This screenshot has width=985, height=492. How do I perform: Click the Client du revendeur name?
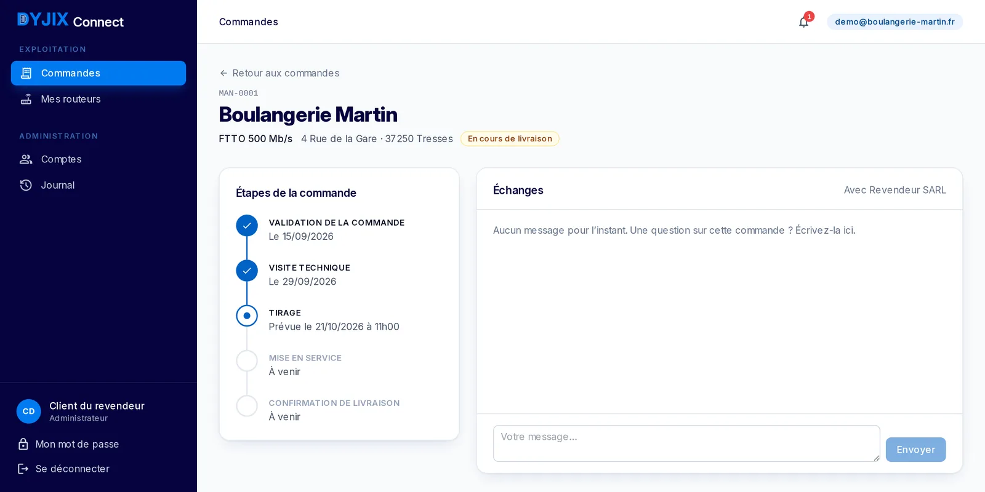pyautogui.click(x=97, y=406)
